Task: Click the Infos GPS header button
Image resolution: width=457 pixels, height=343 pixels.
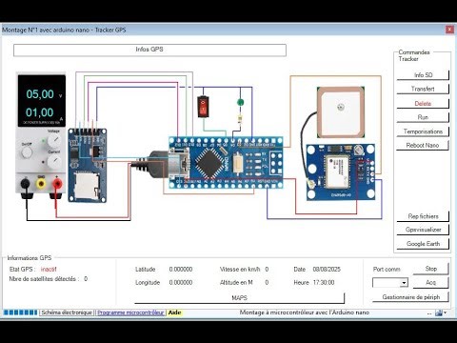Action: tap(149, 50)
